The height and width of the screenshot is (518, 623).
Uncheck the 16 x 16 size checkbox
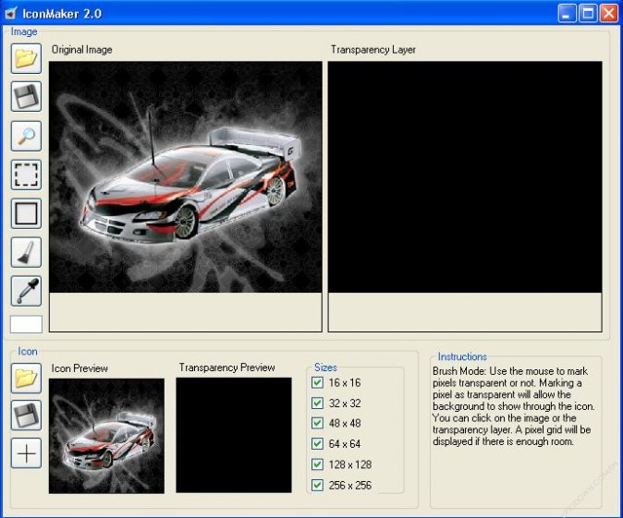pyautogui.click(x=318, y=382)
